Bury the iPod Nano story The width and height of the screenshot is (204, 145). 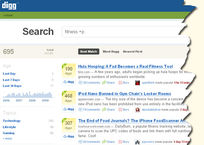pos(124,109)
